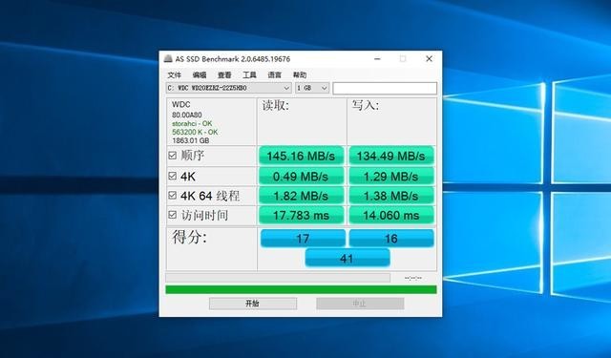Click the write access time 14.060 ms

pos(390,215)
